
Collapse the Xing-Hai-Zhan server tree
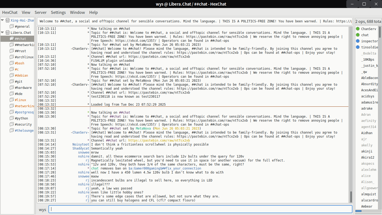point(2,20)
